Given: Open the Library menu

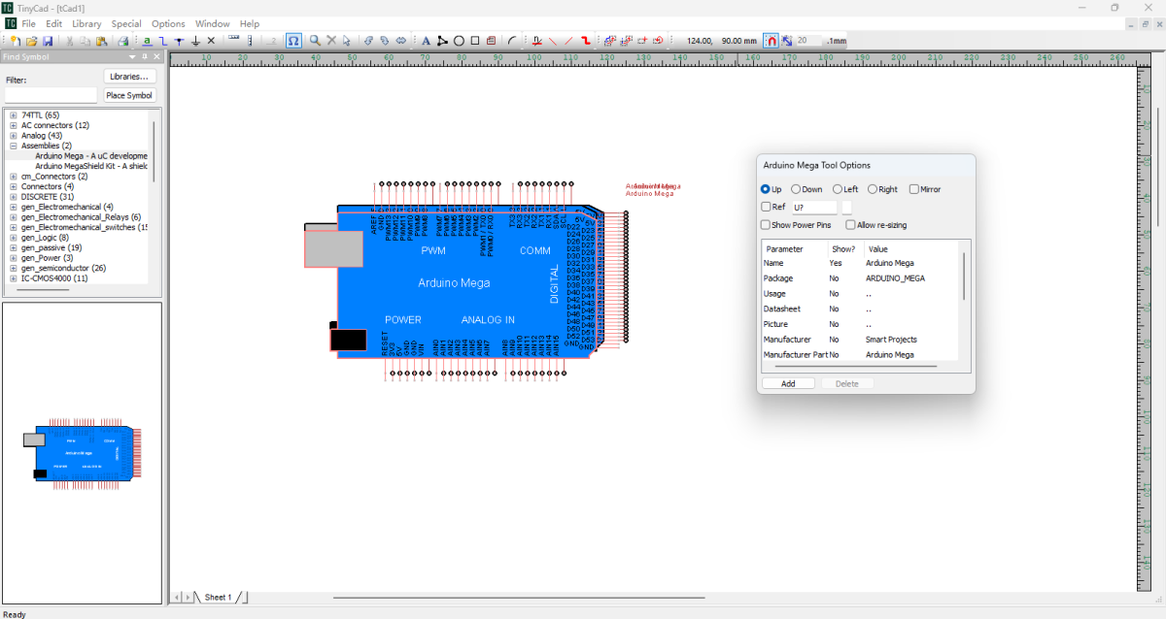Looking at the screenshot, I should point(86,23).
